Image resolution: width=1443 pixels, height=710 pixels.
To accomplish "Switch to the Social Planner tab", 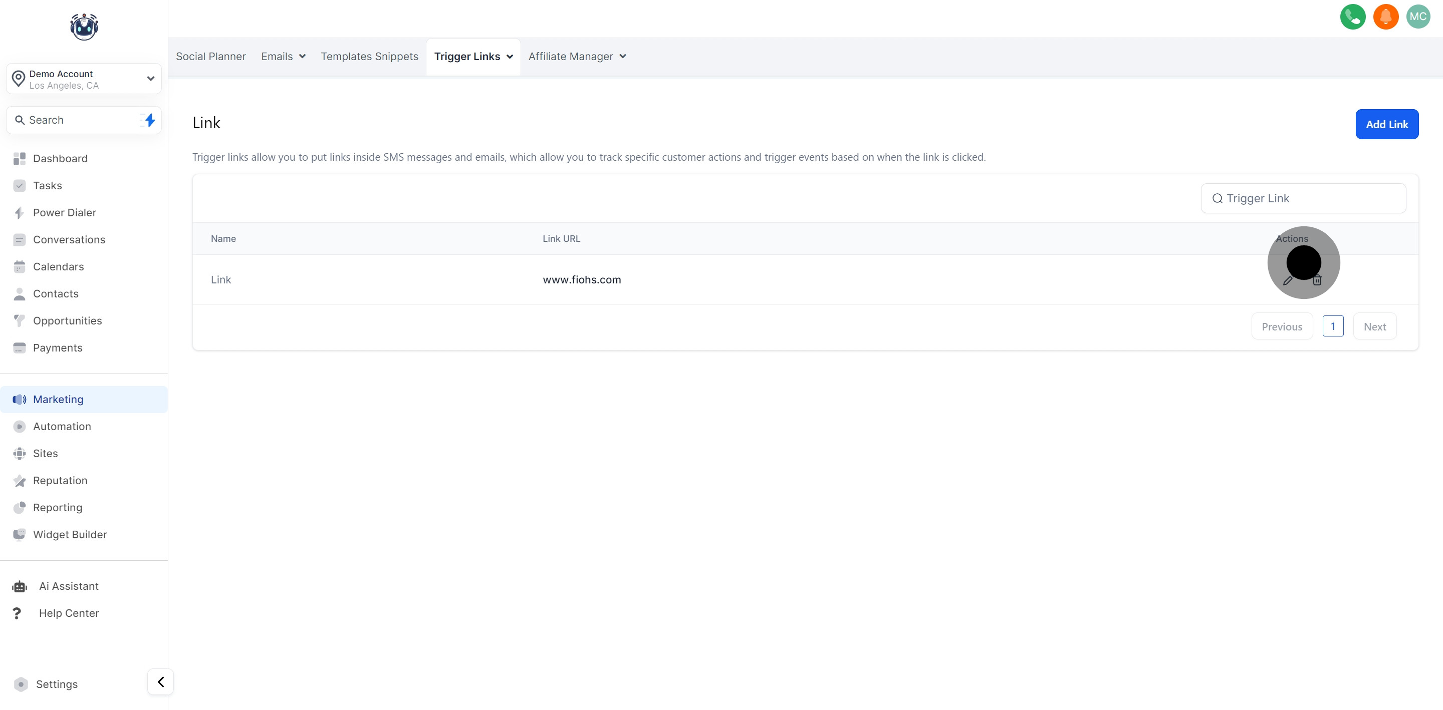I will click(x=210, y=57).
